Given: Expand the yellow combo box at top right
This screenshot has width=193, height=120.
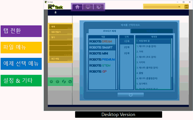Looking at the screenshot, I should pos(162,7).
